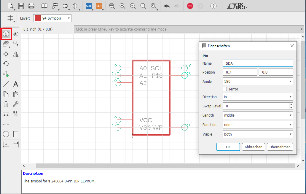306x194 pixels.
Task: Run script with the SCR icon
Action: (x=89, y=6)
